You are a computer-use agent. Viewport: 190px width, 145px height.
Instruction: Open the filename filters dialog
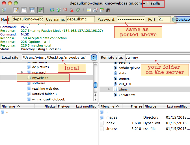coord(89,10)
